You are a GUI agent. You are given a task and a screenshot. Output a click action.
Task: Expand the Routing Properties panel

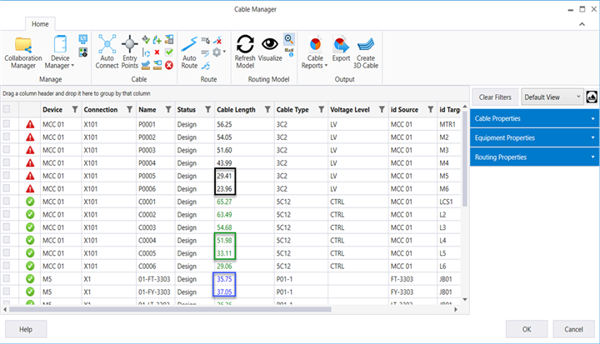point(534,157)
